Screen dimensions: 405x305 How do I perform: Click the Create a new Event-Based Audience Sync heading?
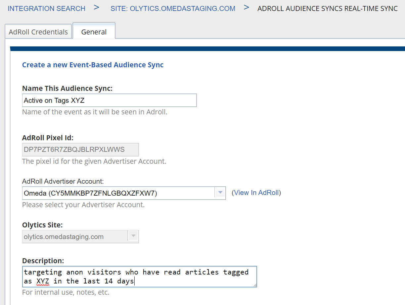(x=93, y=65)
